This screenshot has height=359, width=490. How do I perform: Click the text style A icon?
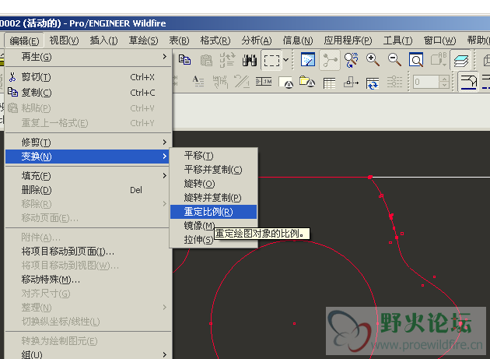pyautogui.click(x=198, y=81)
